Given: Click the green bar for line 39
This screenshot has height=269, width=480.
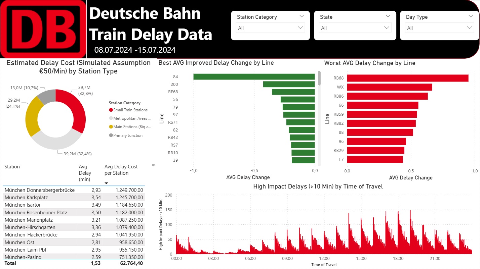Looking at the screenshot, I should click(x=303, y=160).
